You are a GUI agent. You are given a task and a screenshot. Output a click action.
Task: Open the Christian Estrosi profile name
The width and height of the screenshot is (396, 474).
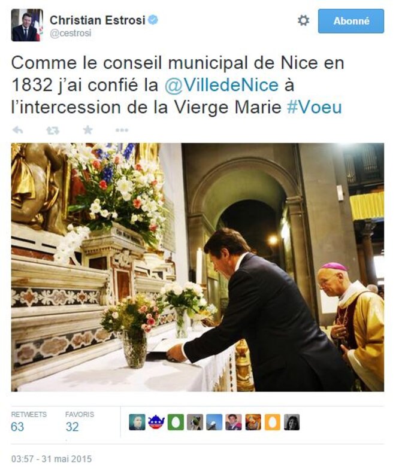98,20
